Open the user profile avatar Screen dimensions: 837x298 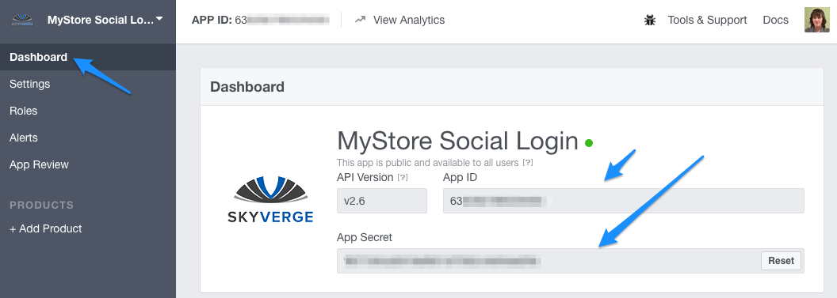[x=816, y=21]
